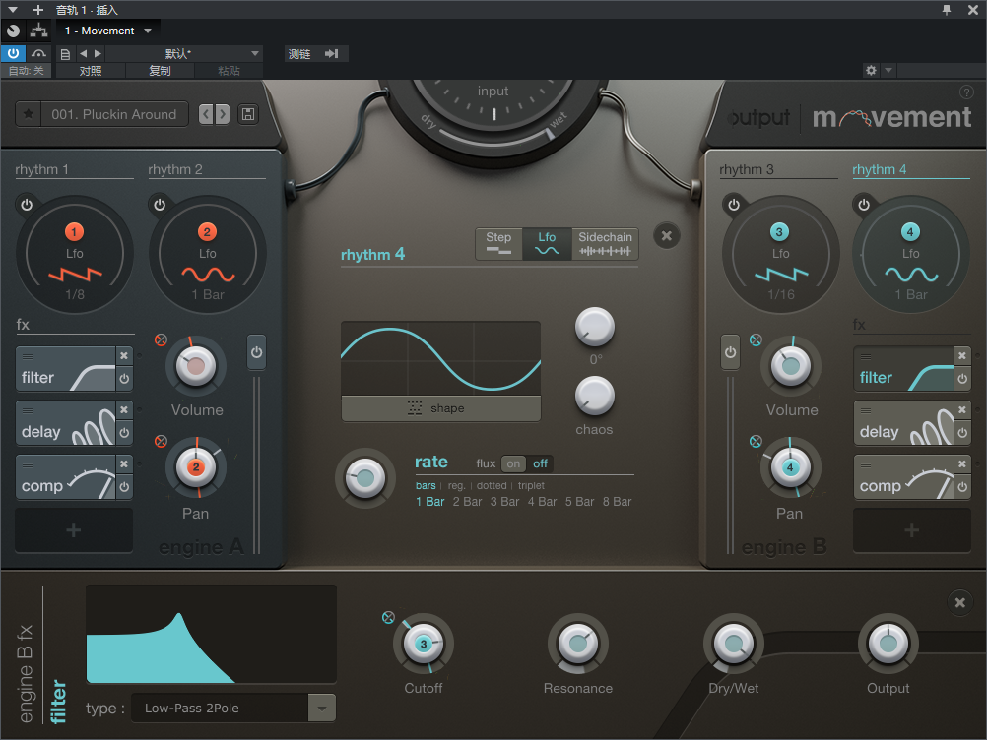Image resolution: width=987 pixels, height=740 pixels.
Task: Click the filter response curve display
Action: pyautogui.click(x=212, y=634)
